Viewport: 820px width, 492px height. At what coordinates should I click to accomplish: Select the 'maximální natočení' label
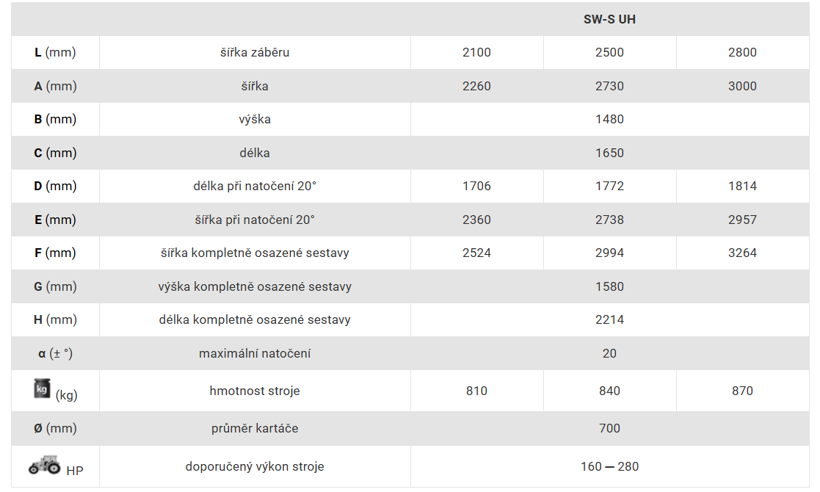coord(255,353)
